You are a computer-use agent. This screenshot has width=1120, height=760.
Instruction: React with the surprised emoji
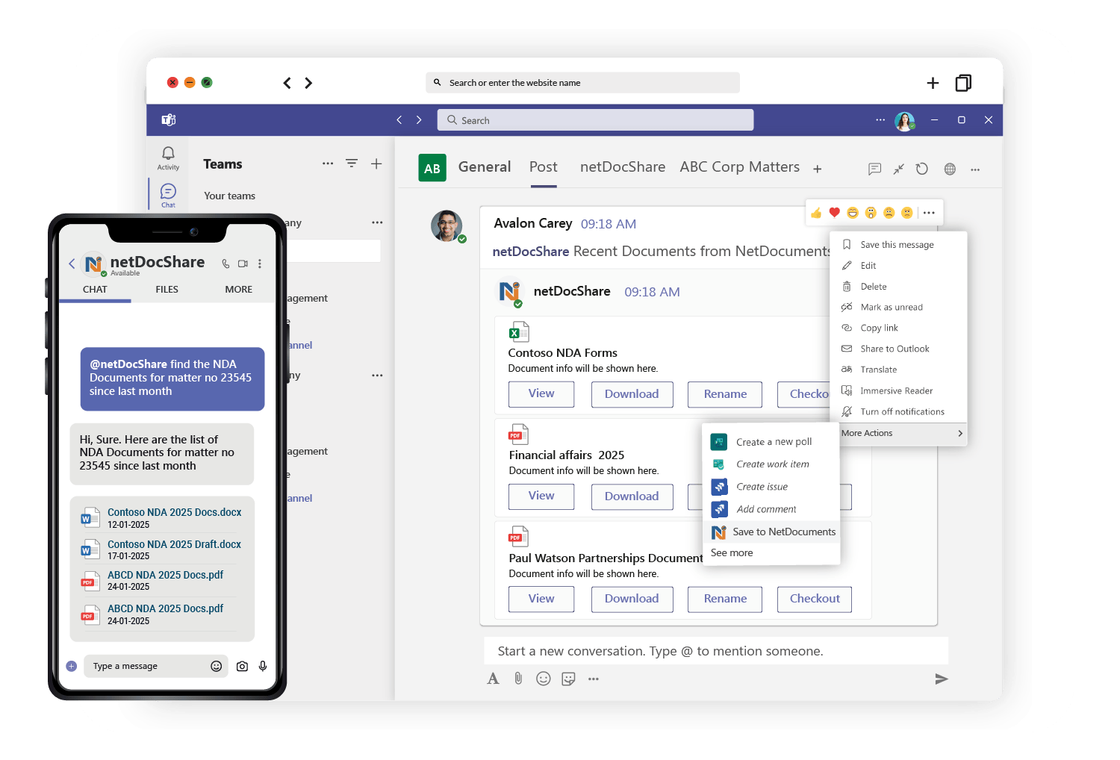(871, 213)
